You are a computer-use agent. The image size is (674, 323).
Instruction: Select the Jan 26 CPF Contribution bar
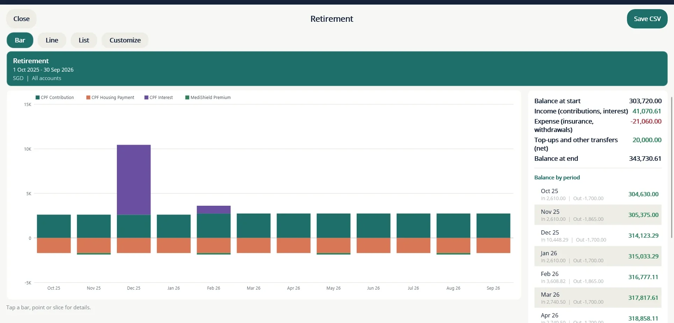tap(174, 226)
